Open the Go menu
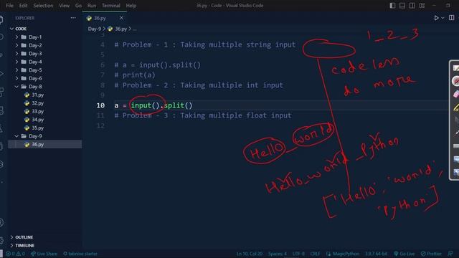459x258 pixels. click(x=78, y=6)
